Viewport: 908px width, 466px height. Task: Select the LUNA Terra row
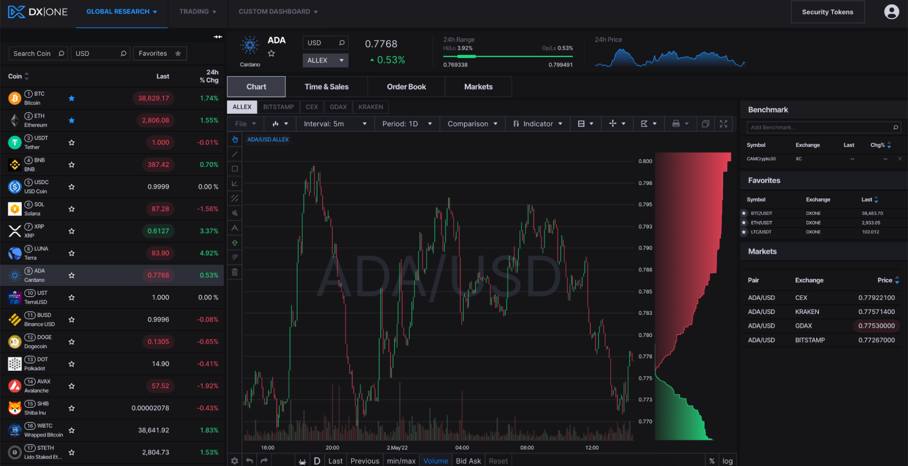tap(112, 253)
